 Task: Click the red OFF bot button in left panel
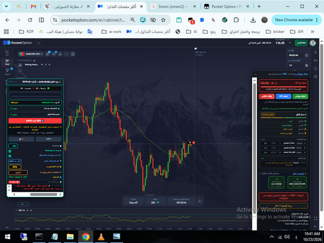(35, 121)
